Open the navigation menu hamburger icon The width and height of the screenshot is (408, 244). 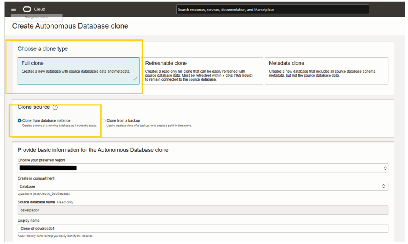point(13,9)
